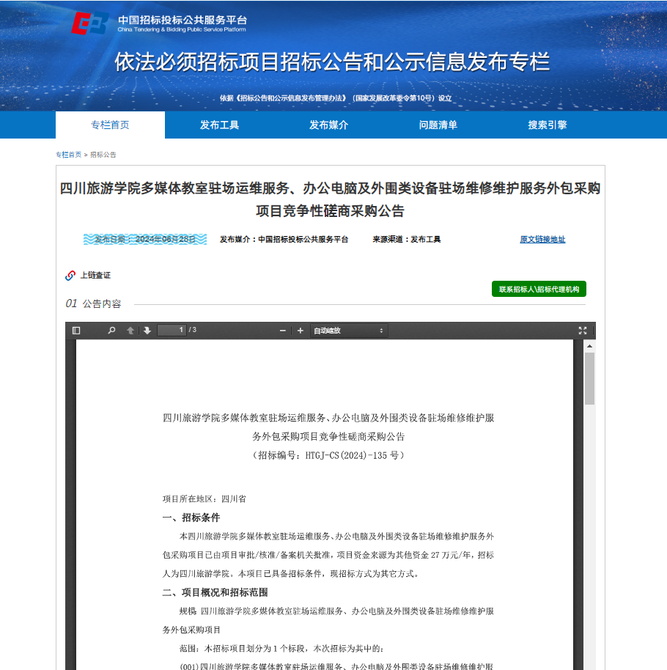Click the 上链查证 verification link
This screenshot has height=670, width=667.
tap(95, 275)
